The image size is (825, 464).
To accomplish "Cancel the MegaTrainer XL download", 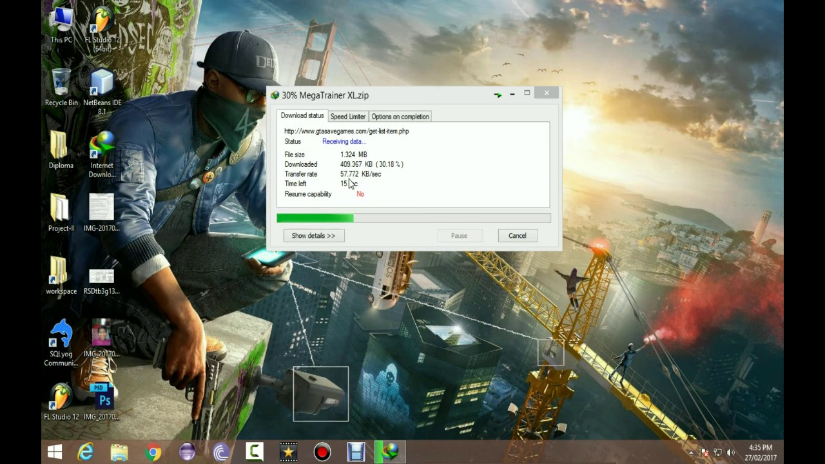I will [518, 236].
